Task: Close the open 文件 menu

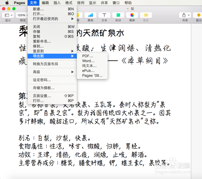Action: tap(33, 3)
